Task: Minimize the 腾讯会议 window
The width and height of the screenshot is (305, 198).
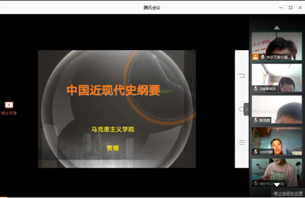Action: pyautogui.click(x=281, y=8)
